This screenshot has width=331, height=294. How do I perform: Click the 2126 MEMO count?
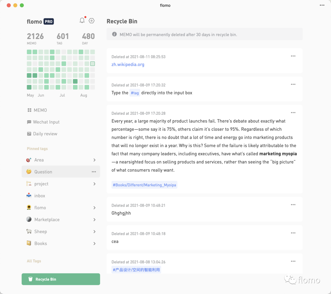35,38
